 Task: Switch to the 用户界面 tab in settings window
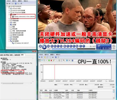6,55
